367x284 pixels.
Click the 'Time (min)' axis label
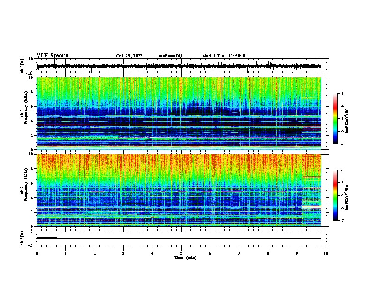tap(185, 258)
